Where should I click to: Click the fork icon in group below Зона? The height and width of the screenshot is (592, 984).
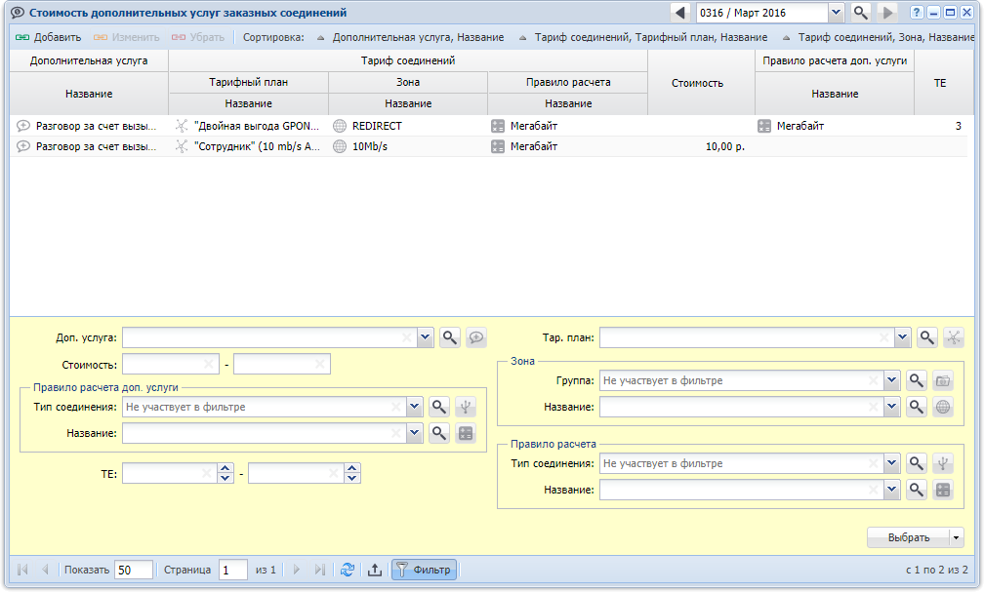point(943,463)
